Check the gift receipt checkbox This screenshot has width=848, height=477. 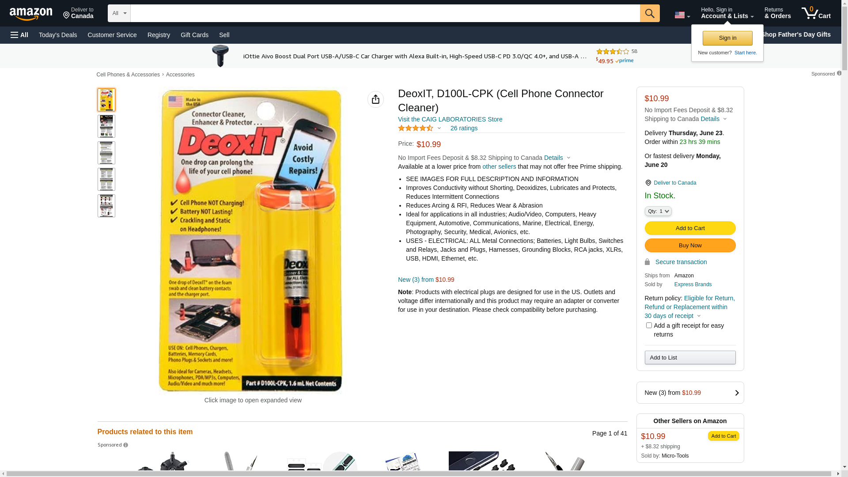coord(649,326)
